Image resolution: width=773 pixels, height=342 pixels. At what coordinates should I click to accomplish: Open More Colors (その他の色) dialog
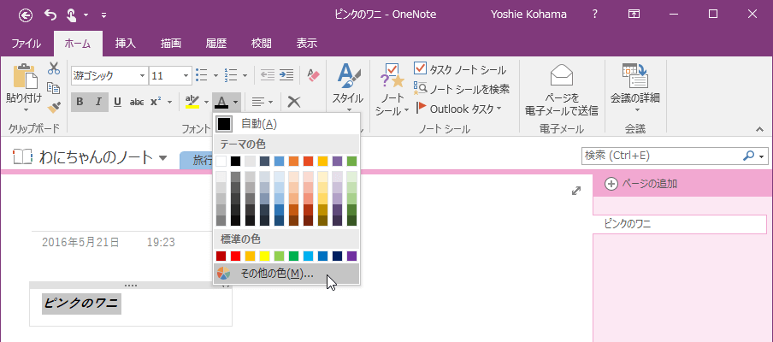pos(286,274)
